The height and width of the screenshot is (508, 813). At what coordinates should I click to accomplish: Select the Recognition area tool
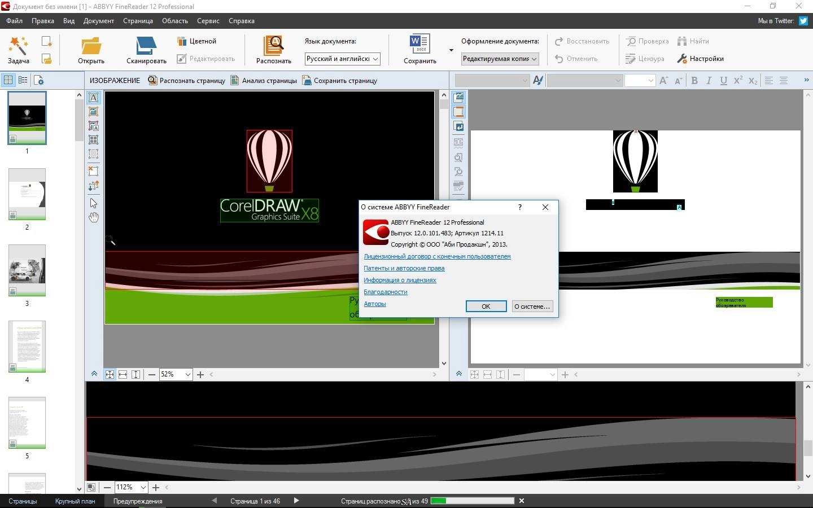point(93,154)
